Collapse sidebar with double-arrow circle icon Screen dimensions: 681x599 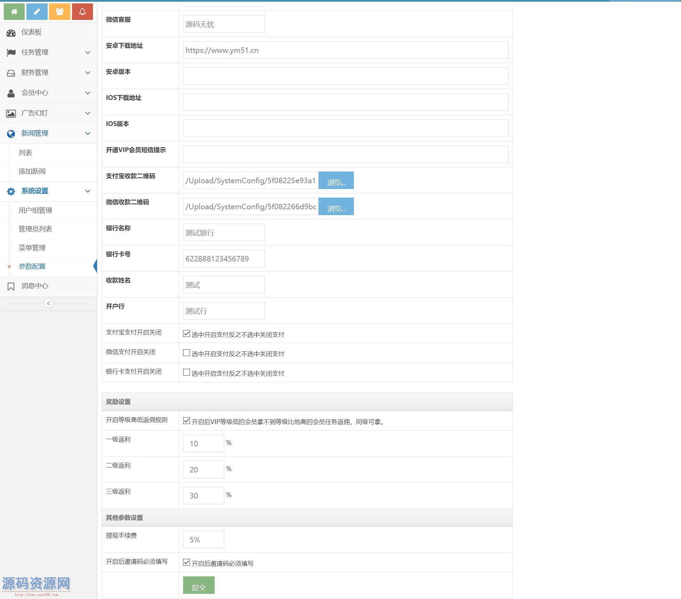[x=48, y=303]
